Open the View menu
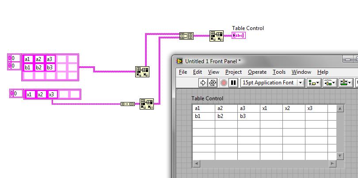This screenshot has width=358, height=178. click(213, 72)
